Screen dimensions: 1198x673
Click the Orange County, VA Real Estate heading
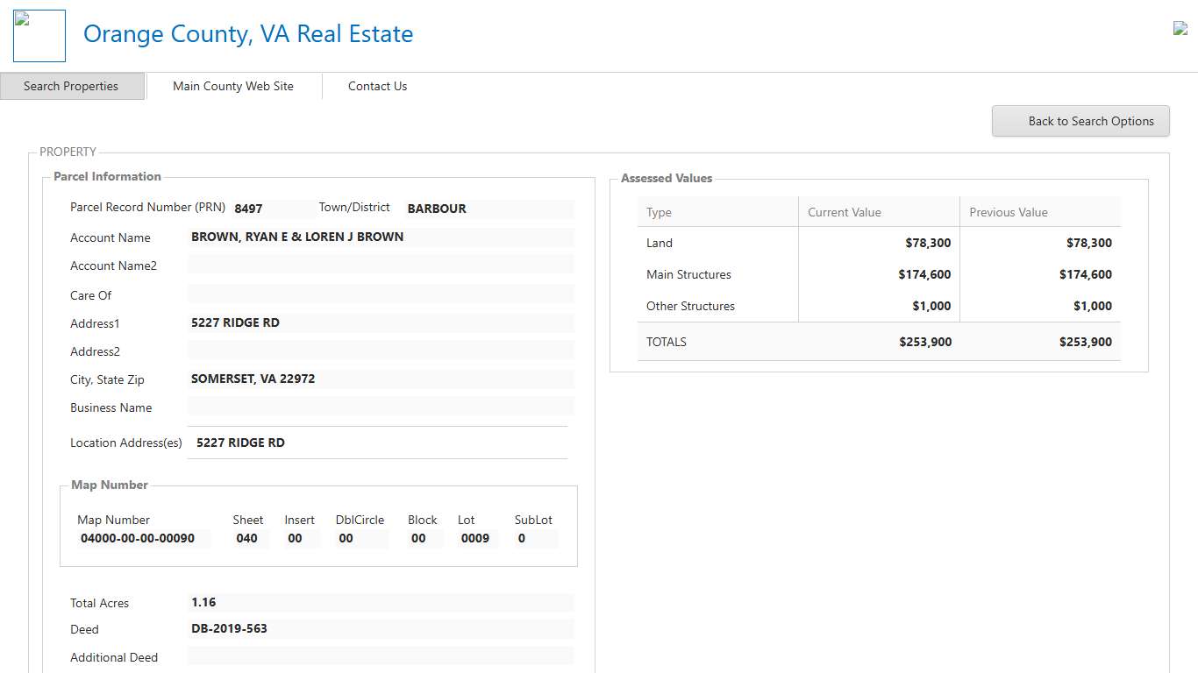pyautogui.click(x=248, y=33)
